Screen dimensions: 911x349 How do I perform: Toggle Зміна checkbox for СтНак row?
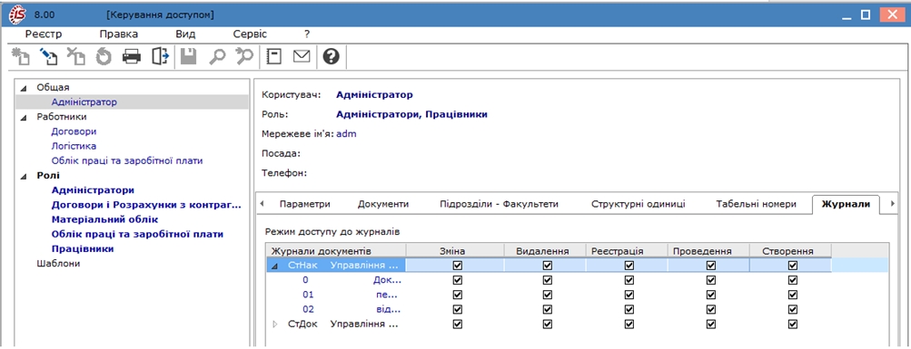[x=457, y=266]
